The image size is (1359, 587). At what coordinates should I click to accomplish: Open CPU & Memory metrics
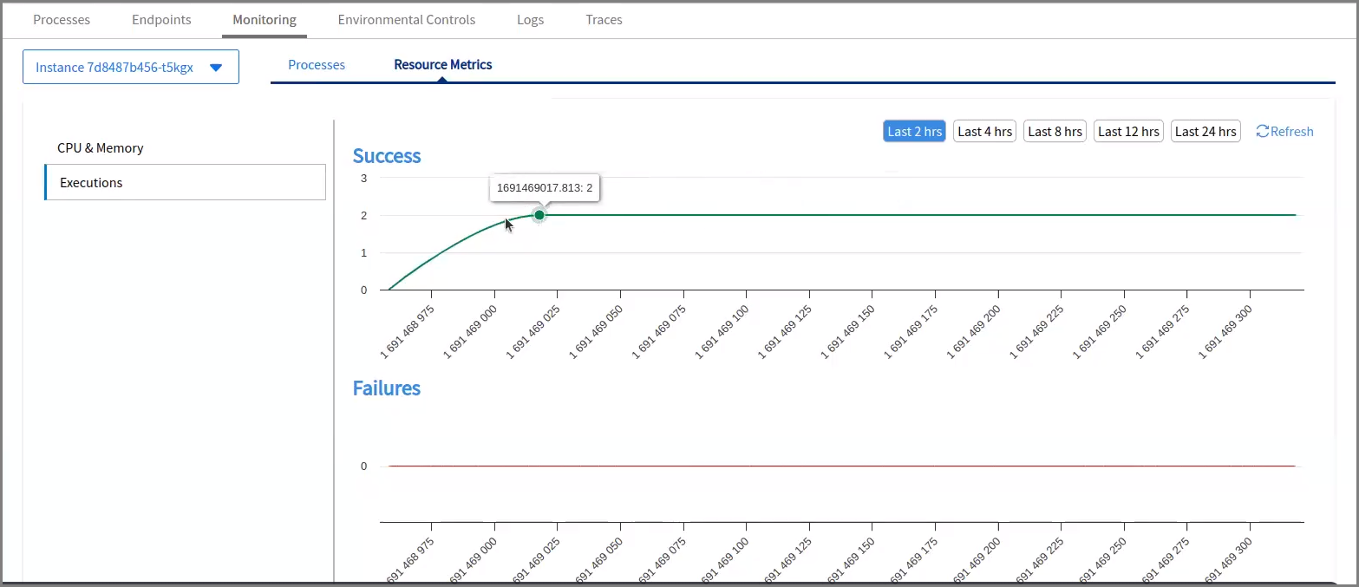coord(101,148)
